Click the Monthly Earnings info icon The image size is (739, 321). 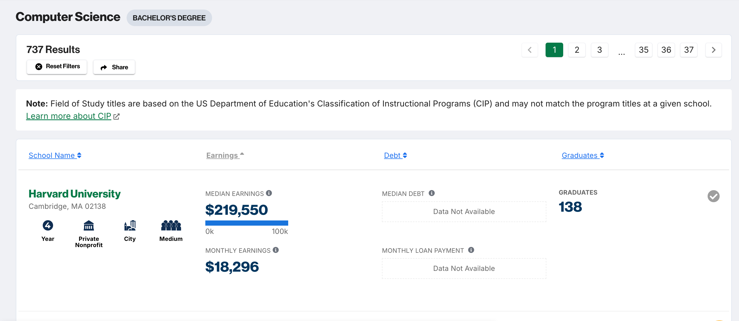[x=276, y=250]
